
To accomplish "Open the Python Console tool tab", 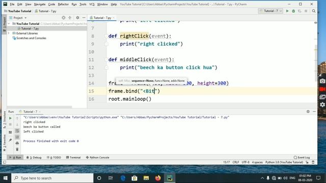I will [x=97, y=158].
